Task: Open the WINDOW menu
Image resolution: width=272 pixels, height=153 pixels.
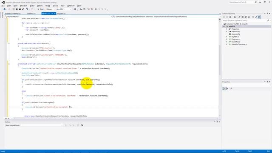Action: pyautogui.click(x=71, y=6)
